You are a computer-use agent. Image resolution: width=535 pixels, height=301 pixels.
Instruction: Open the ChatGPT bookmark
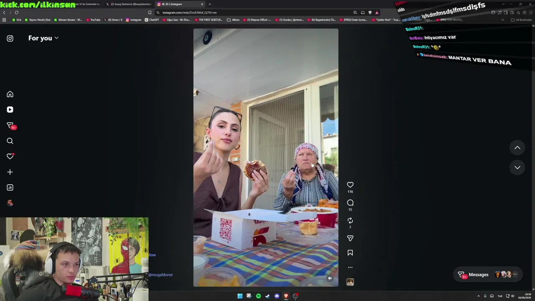[x=152, y=20]
